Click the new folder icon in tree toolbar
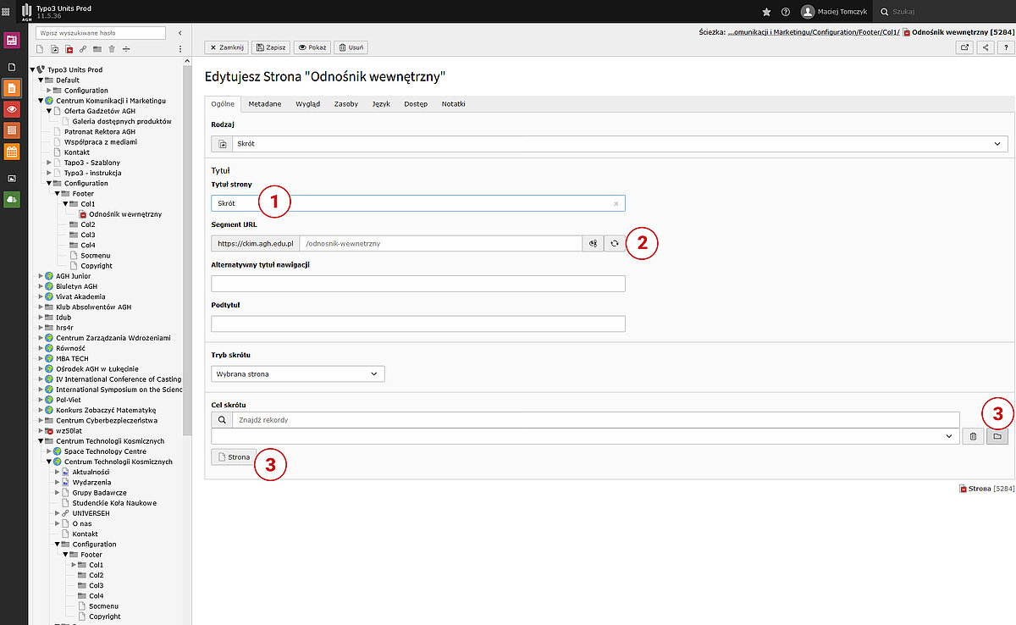This screenshot has height=625, width=1016. click(x=98, y=49)
